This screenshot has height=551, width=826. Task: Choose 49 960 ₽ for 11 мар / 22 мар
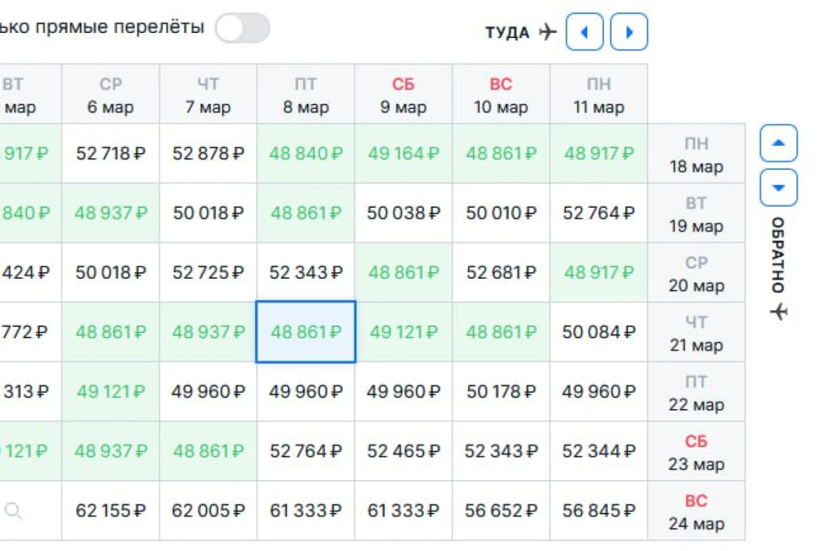[x=599, y=392]
